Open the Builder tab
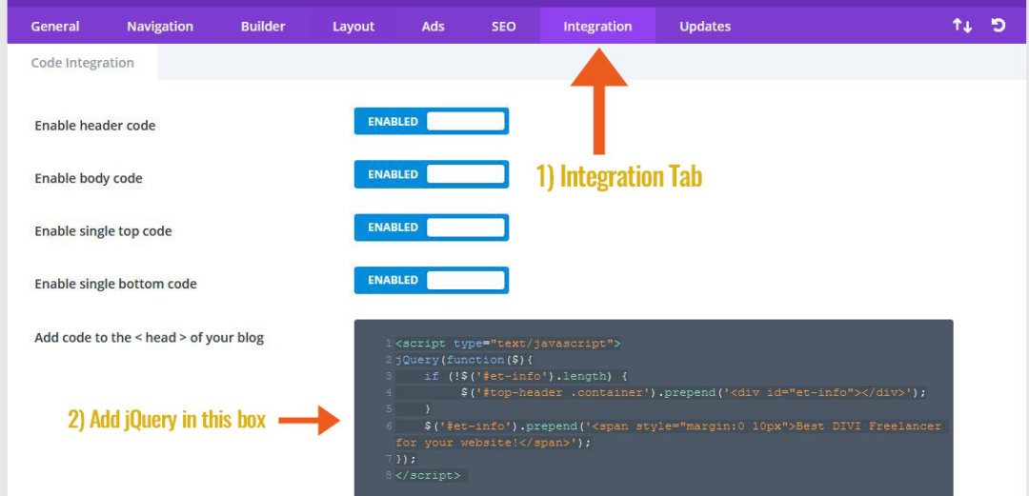Screen dimensions: 1029x496 (263, 27)
